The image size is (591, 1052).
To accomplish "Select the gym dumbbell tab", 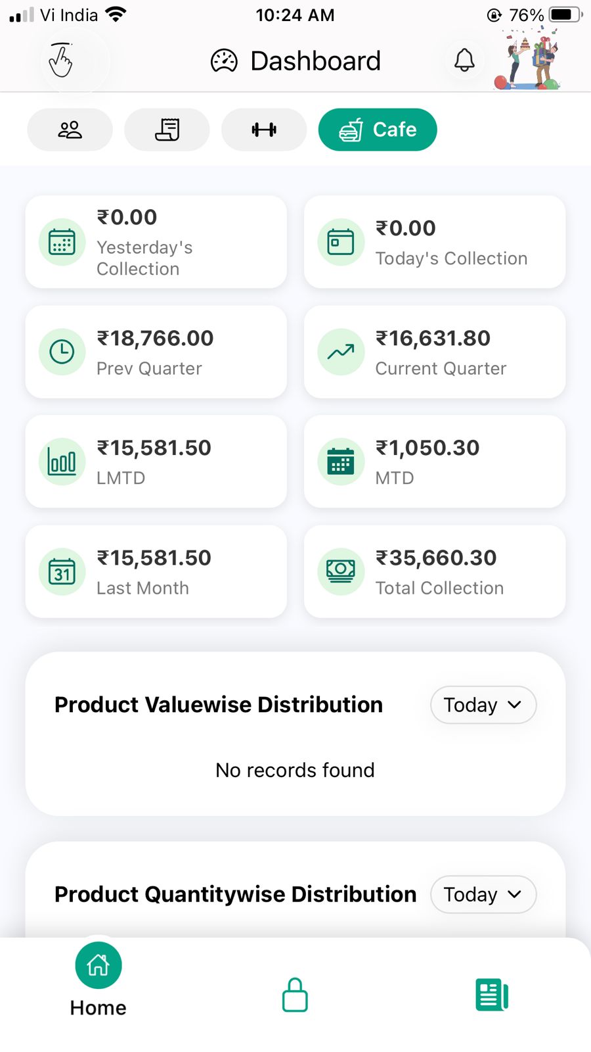I will pos(264,130).
